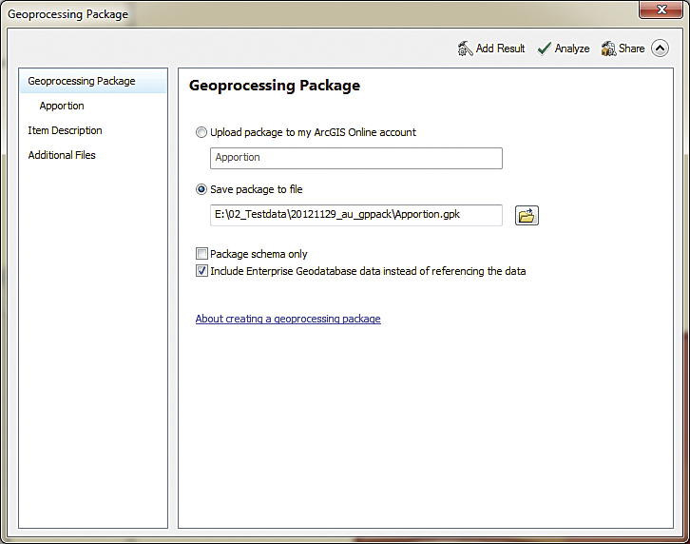The width and height of the screenshot is (690, 544).
Task: Open About creating a geoprocessing package link
Action: coord(288,320)
